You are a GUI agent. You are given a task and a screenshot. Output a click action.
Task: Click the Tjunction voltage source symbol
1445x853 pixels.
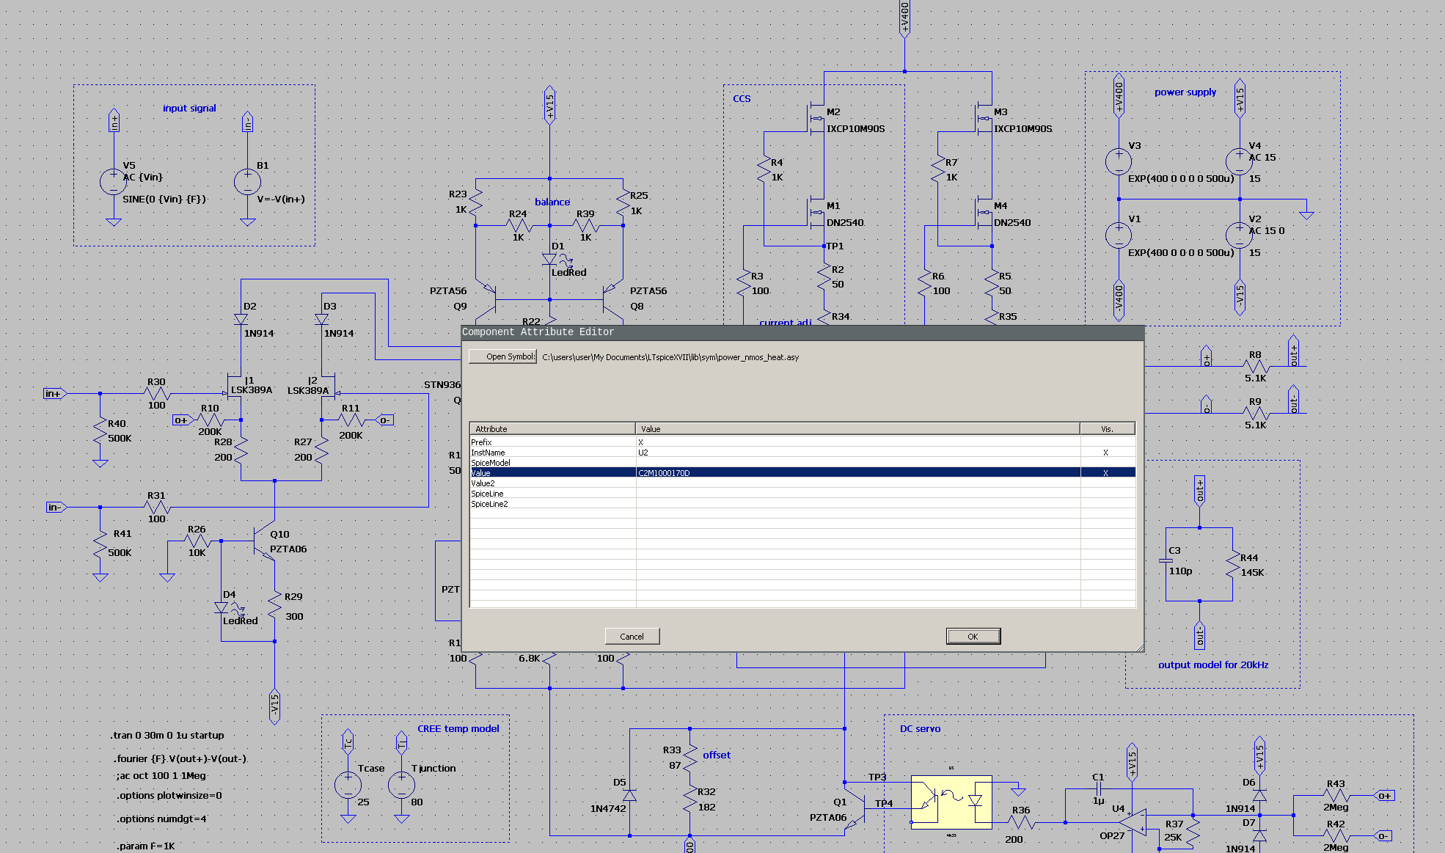(401, 785)
